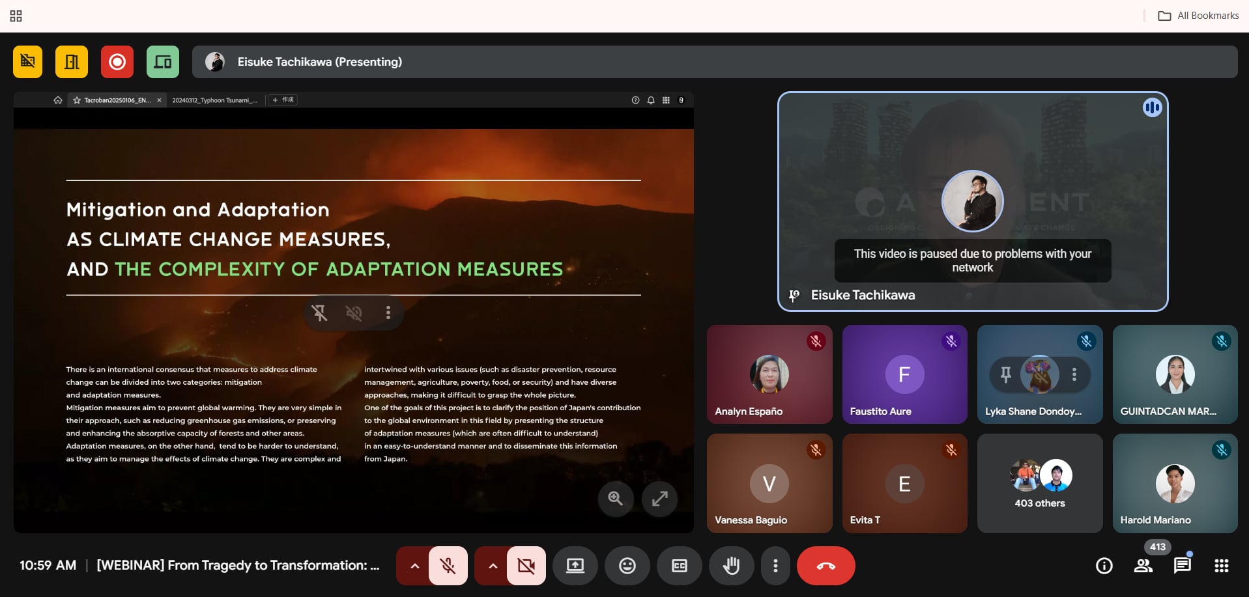The image size is (1249, 597).
Task: Open more options three-dot menu in bottom bar
Action: click(775, 566)
